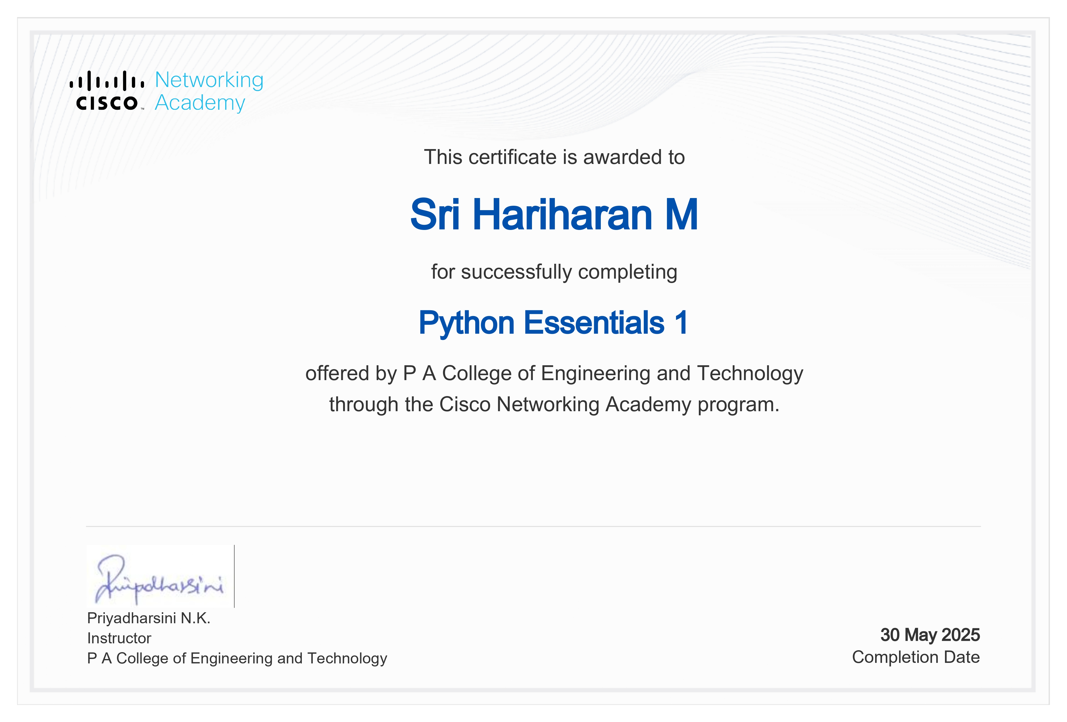Image resolution: width=1067 pixels, height=722 pixels.
Task: Click the trademark symbol beside 'cisco'
Action: pos(142,109)
